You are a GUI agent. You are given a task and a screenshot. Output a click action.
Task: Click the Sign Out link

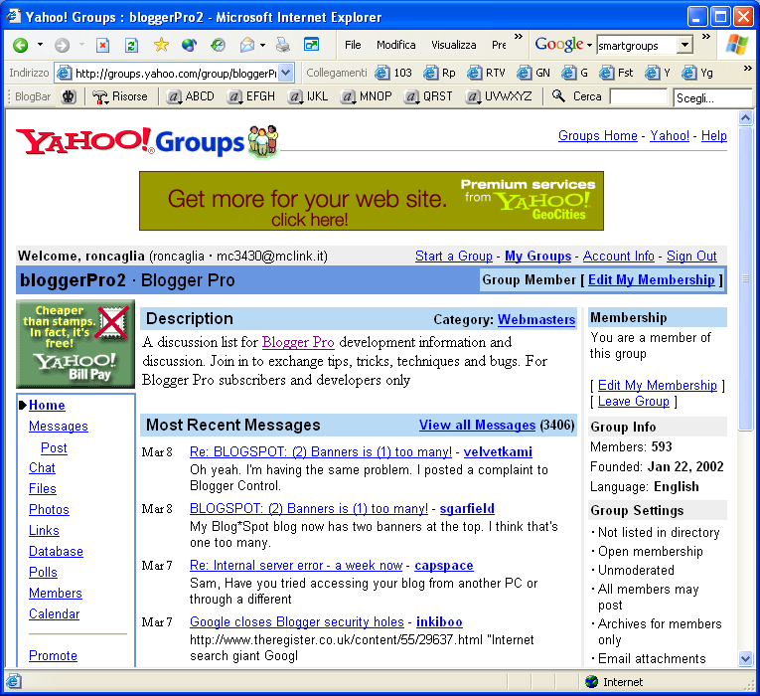tap(691, 256)
